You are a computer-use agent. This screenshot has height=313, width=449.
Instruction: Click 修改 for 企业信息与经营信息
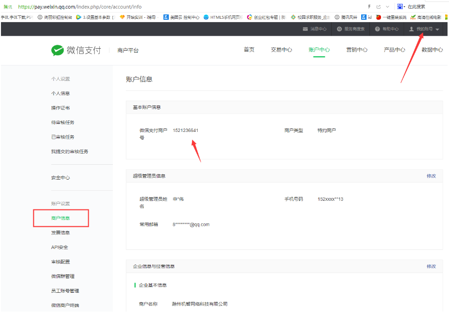[431, 266]
